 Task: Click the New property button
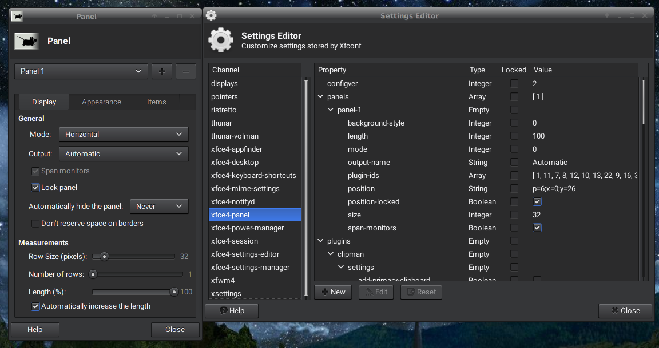tap(334, 292)
